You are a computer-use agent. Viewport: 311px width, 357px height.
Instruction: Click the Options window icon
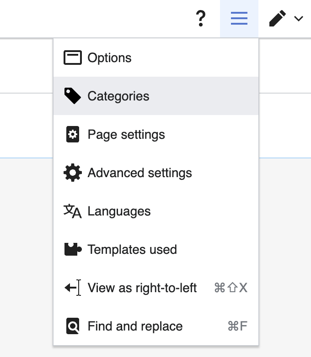coord(72,58)
